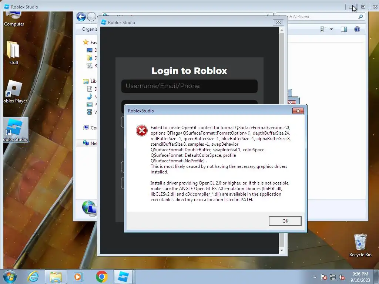Open the taskbar clock showing 9:36 PM

point(360,277)
